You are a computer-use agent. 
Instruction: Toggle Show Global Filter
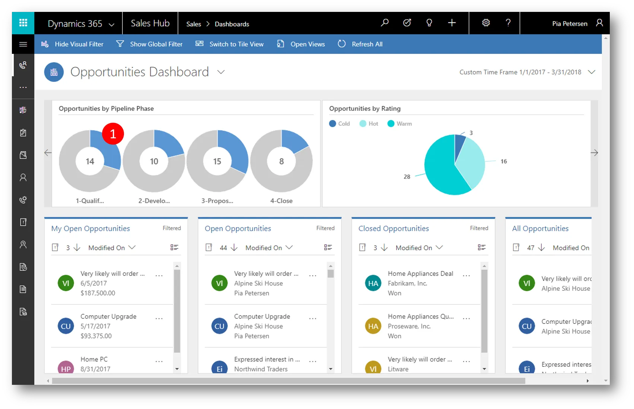pyautogui.click(x=149, y=44)
